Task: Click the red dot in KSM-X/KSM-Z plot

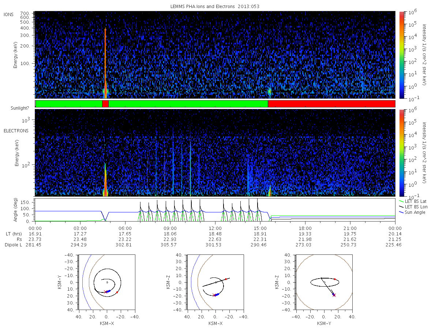Action: (x=226, y=279)
